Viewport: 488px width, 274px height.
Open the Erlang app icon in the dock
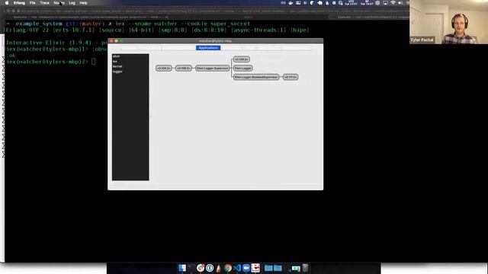click(x=255, y=268)
